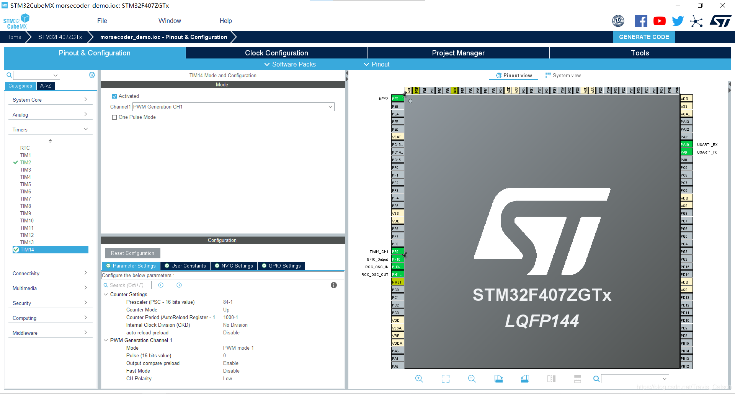Open ST Twitter page icon
The image size is (735, 394).
click(x=678, y=21)
